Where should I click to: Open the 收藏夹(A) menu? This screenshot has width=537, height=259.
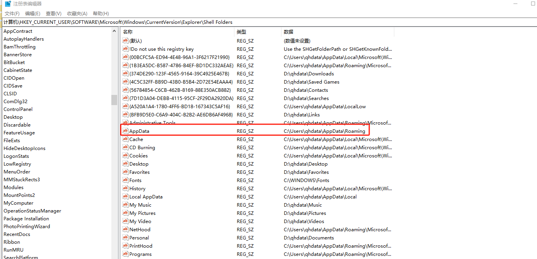(x=77, y=14)
